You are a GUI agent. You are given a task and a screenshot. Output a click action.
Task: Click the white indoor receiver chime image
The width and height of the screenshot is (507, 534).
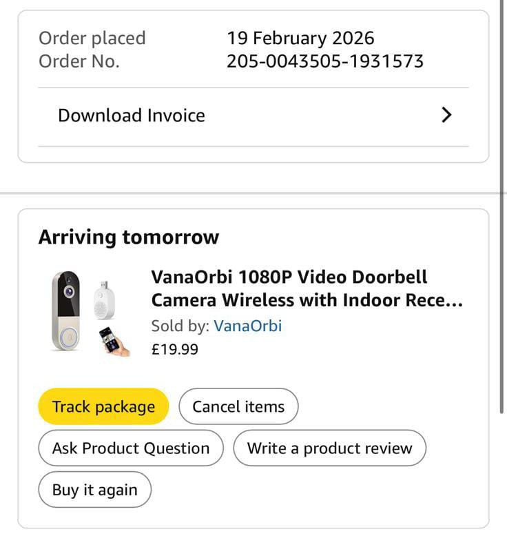point(104,299)
